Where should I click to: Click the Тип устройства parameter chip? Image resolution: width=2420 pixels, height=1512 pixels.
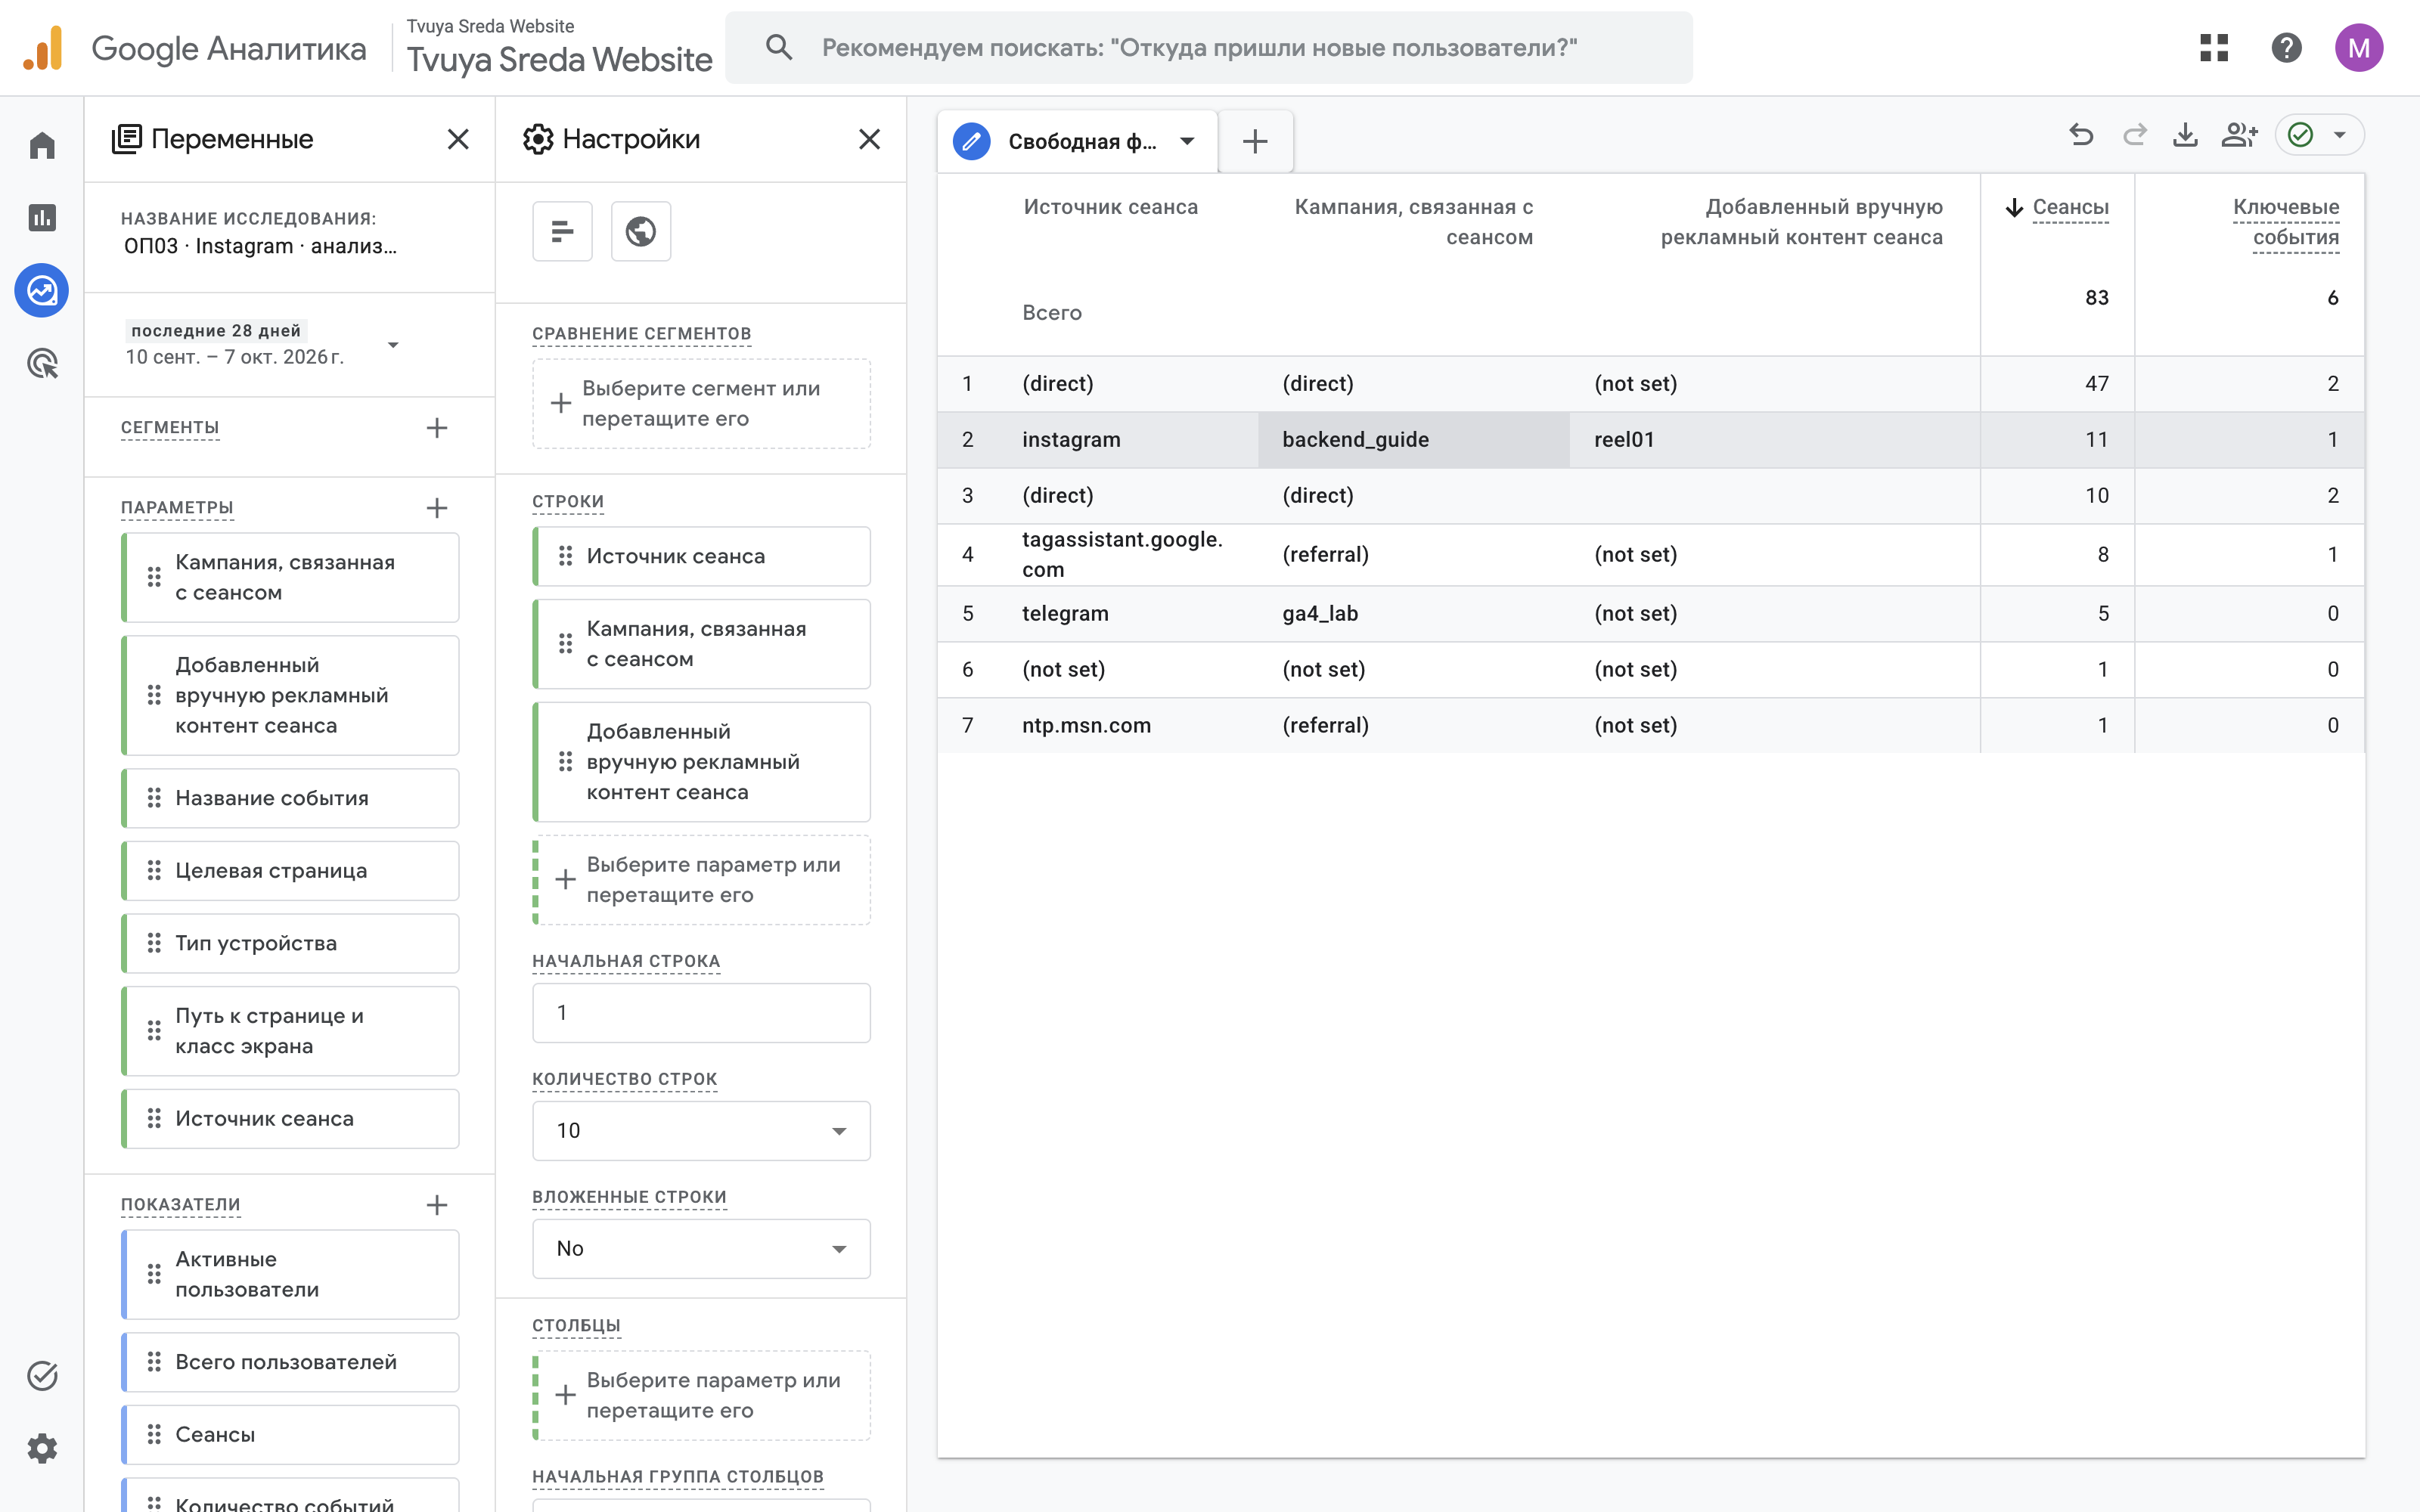[290, 943]
